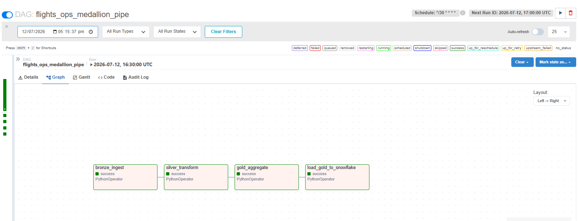Click the Schedule */30 * * * * badge

tap(435, 13)
